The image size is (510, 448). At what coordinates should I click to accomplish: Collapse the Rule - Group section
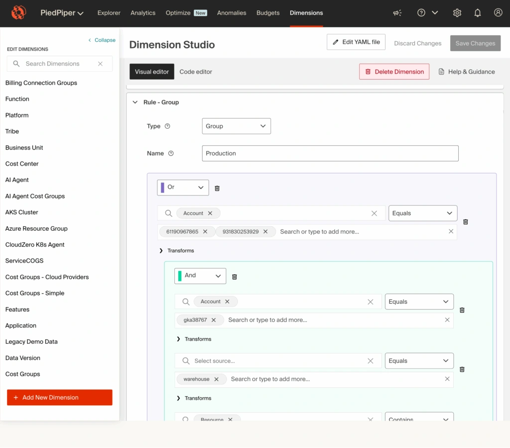pyautogui.click(x=135, y=102)
